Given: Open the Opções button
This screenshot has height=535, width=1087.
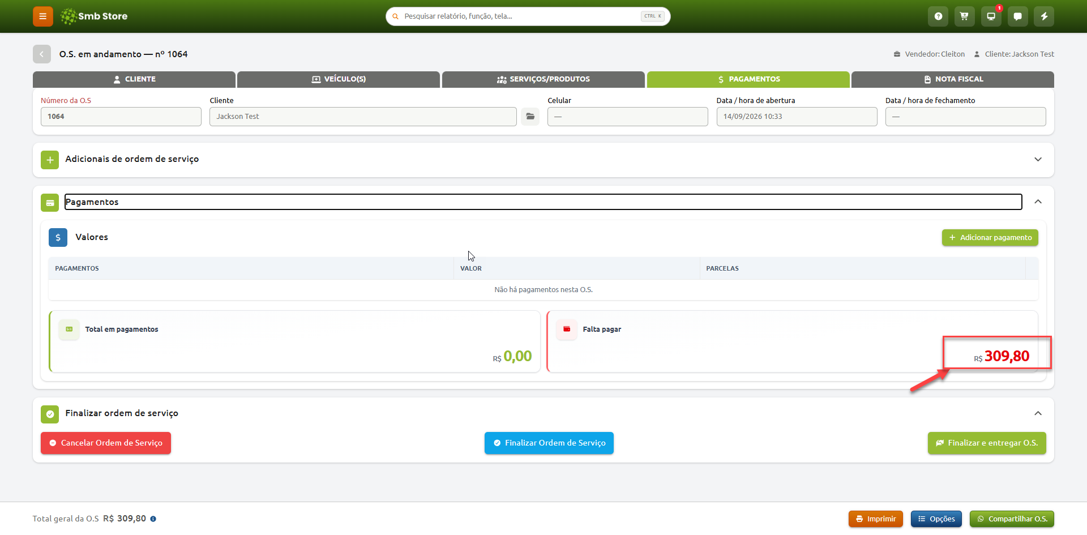Looking at the screenshot, I should pyautogui.click(x=936, y=519).
